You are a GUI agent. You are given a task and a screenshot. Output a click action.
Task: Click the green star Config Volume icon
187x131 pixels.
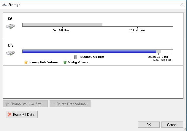[x=65, y=62]
